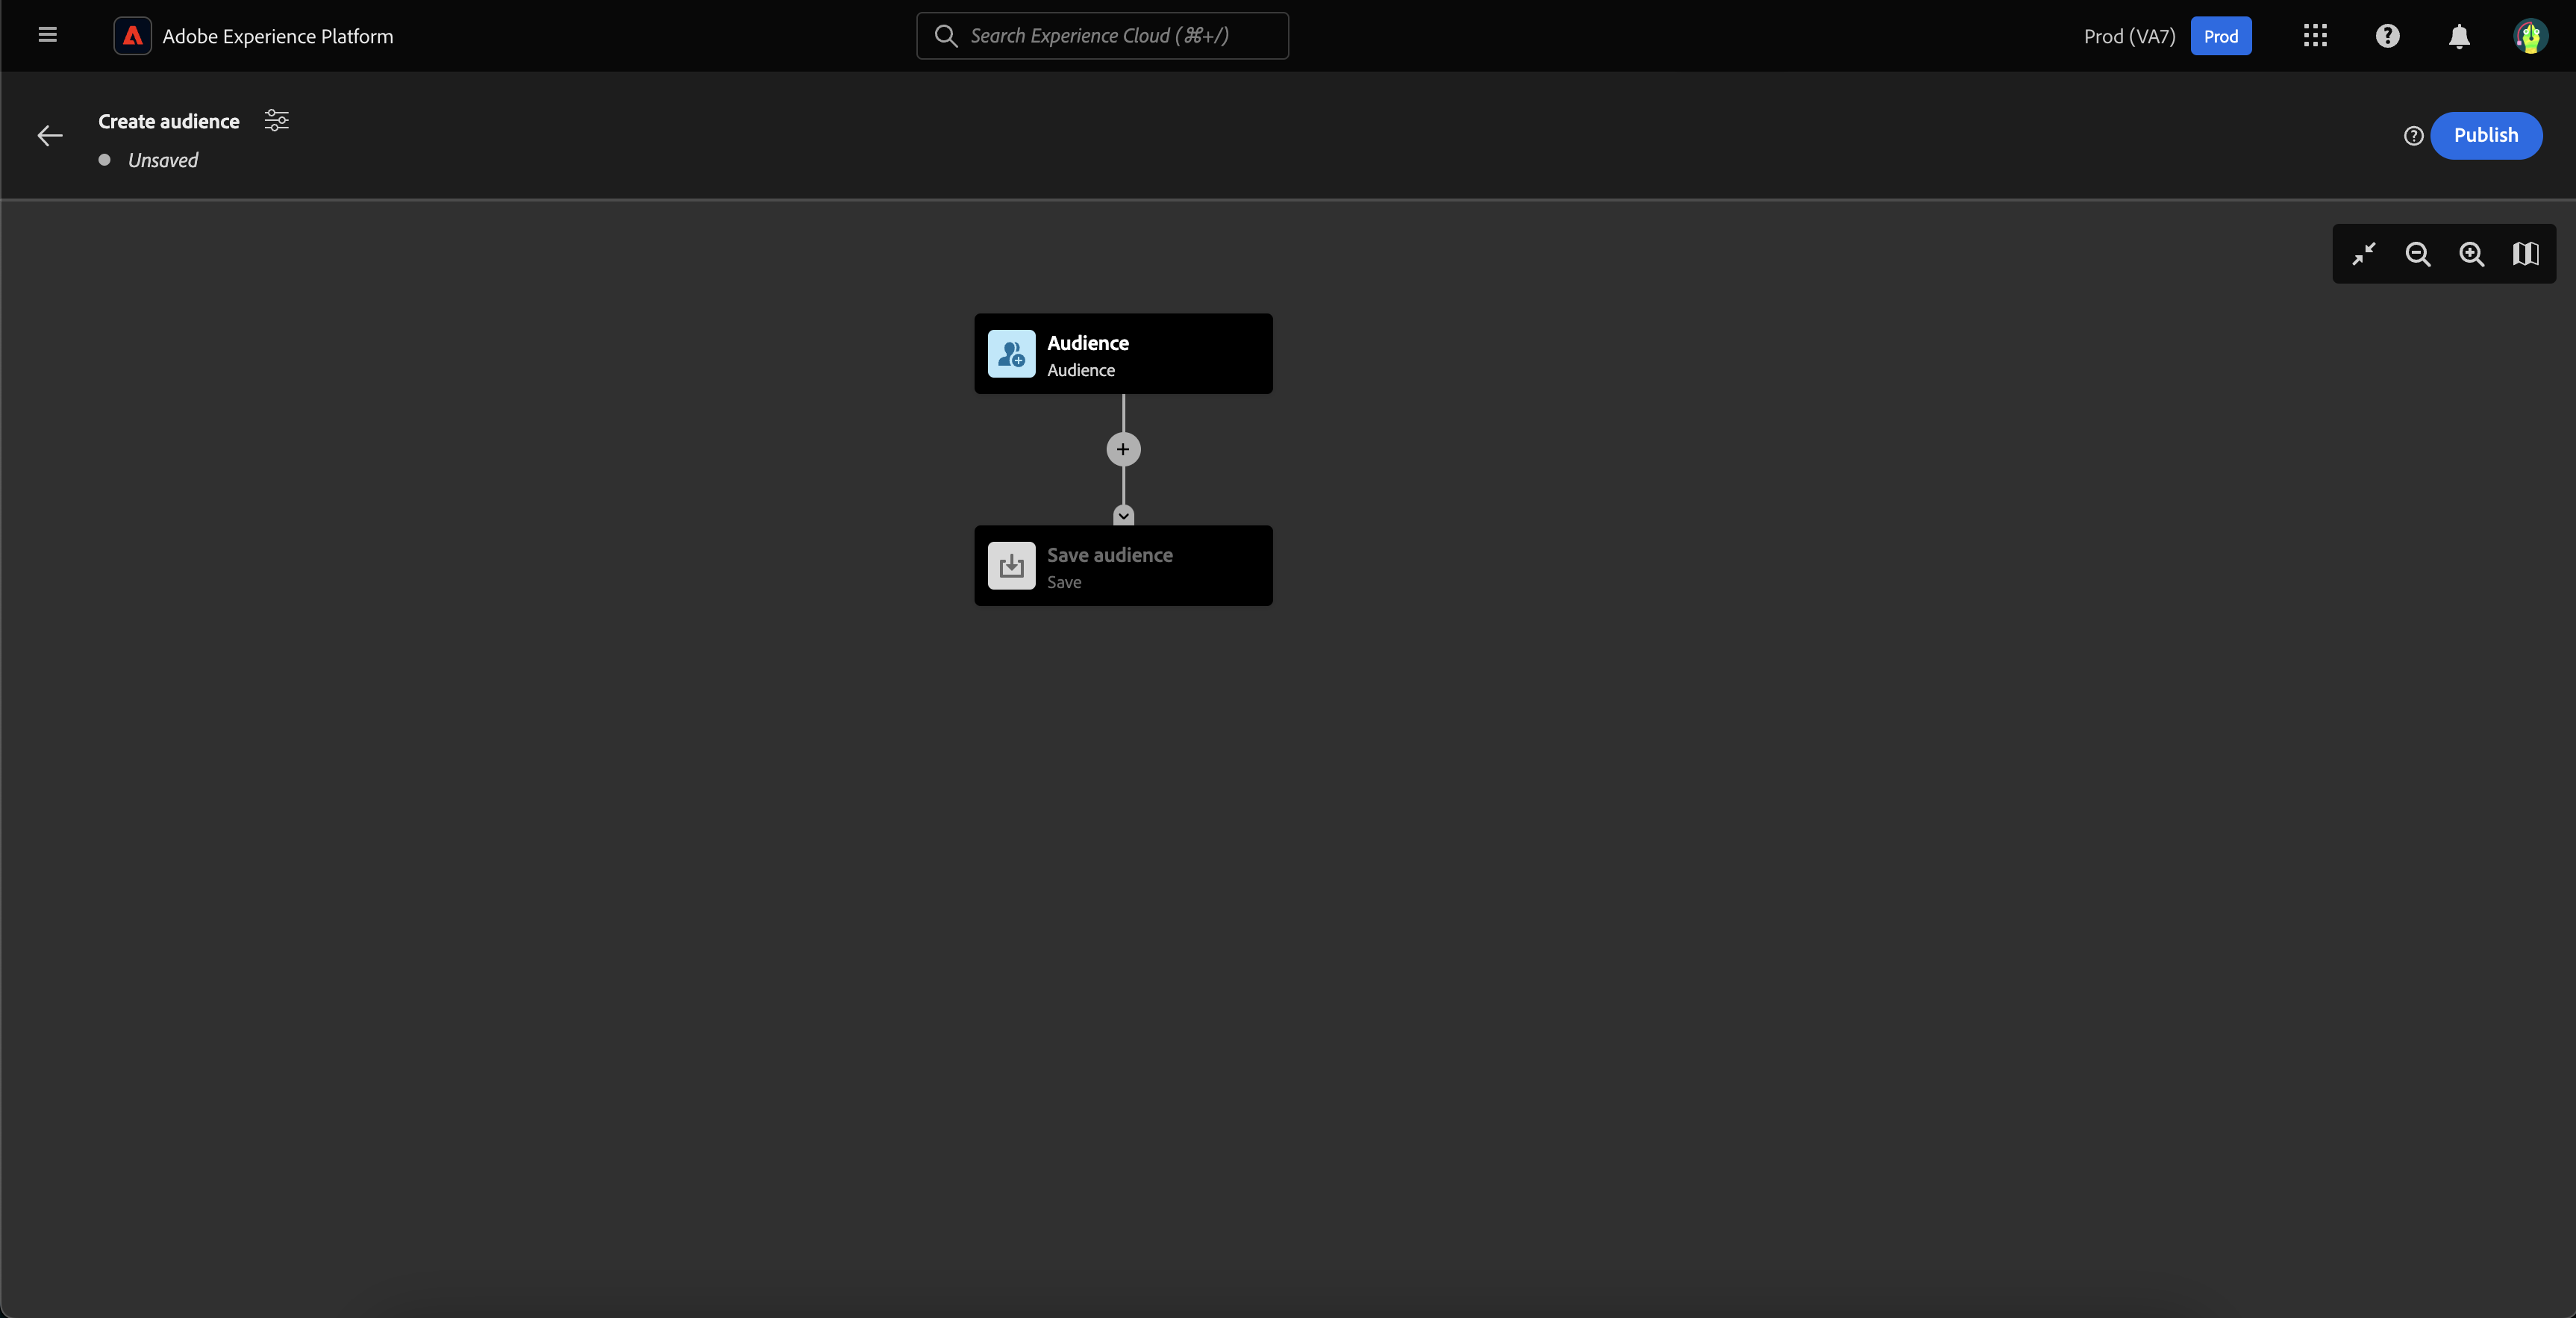Screen dimensions: 2576x1318
Task: Select the Save audience node
Action: point(1123,566)
